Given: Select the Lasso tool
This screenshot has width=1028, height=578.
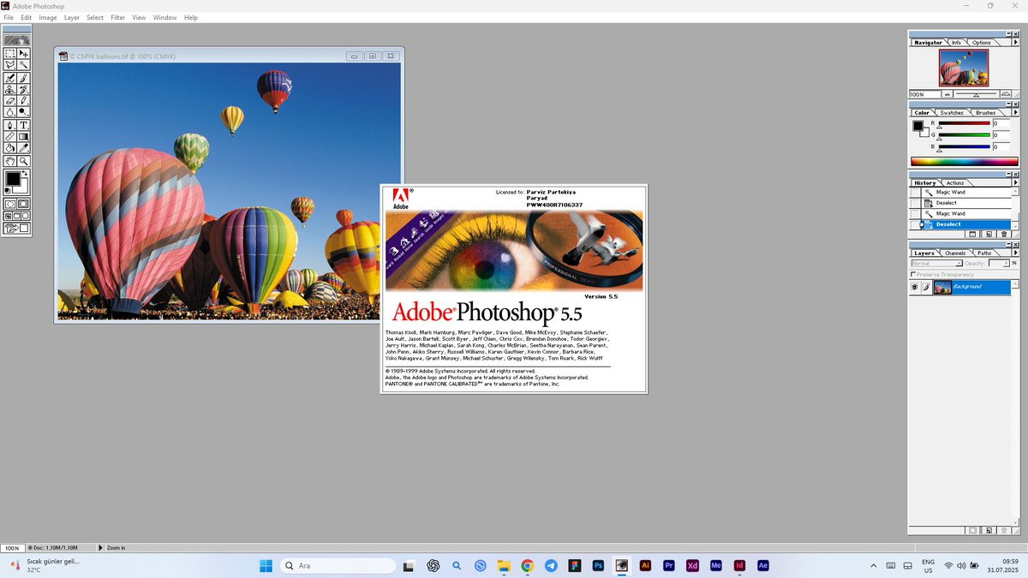Looking at the screenshot, I should [10, 64].
